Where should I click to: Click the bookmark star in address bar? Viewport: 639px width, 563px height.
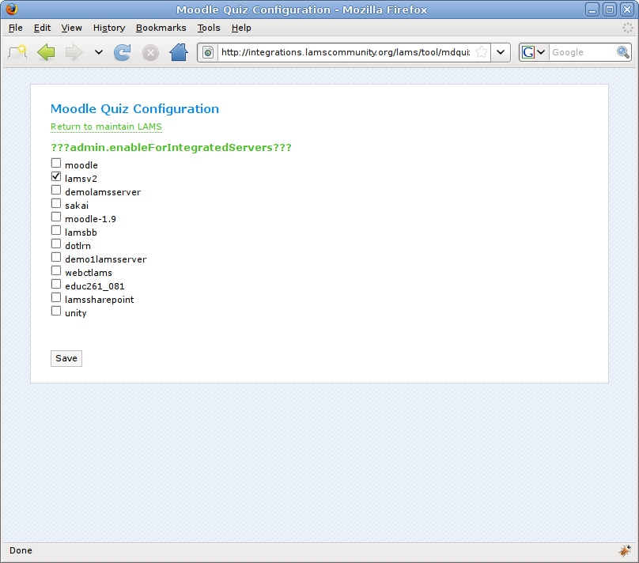(481, 52)
